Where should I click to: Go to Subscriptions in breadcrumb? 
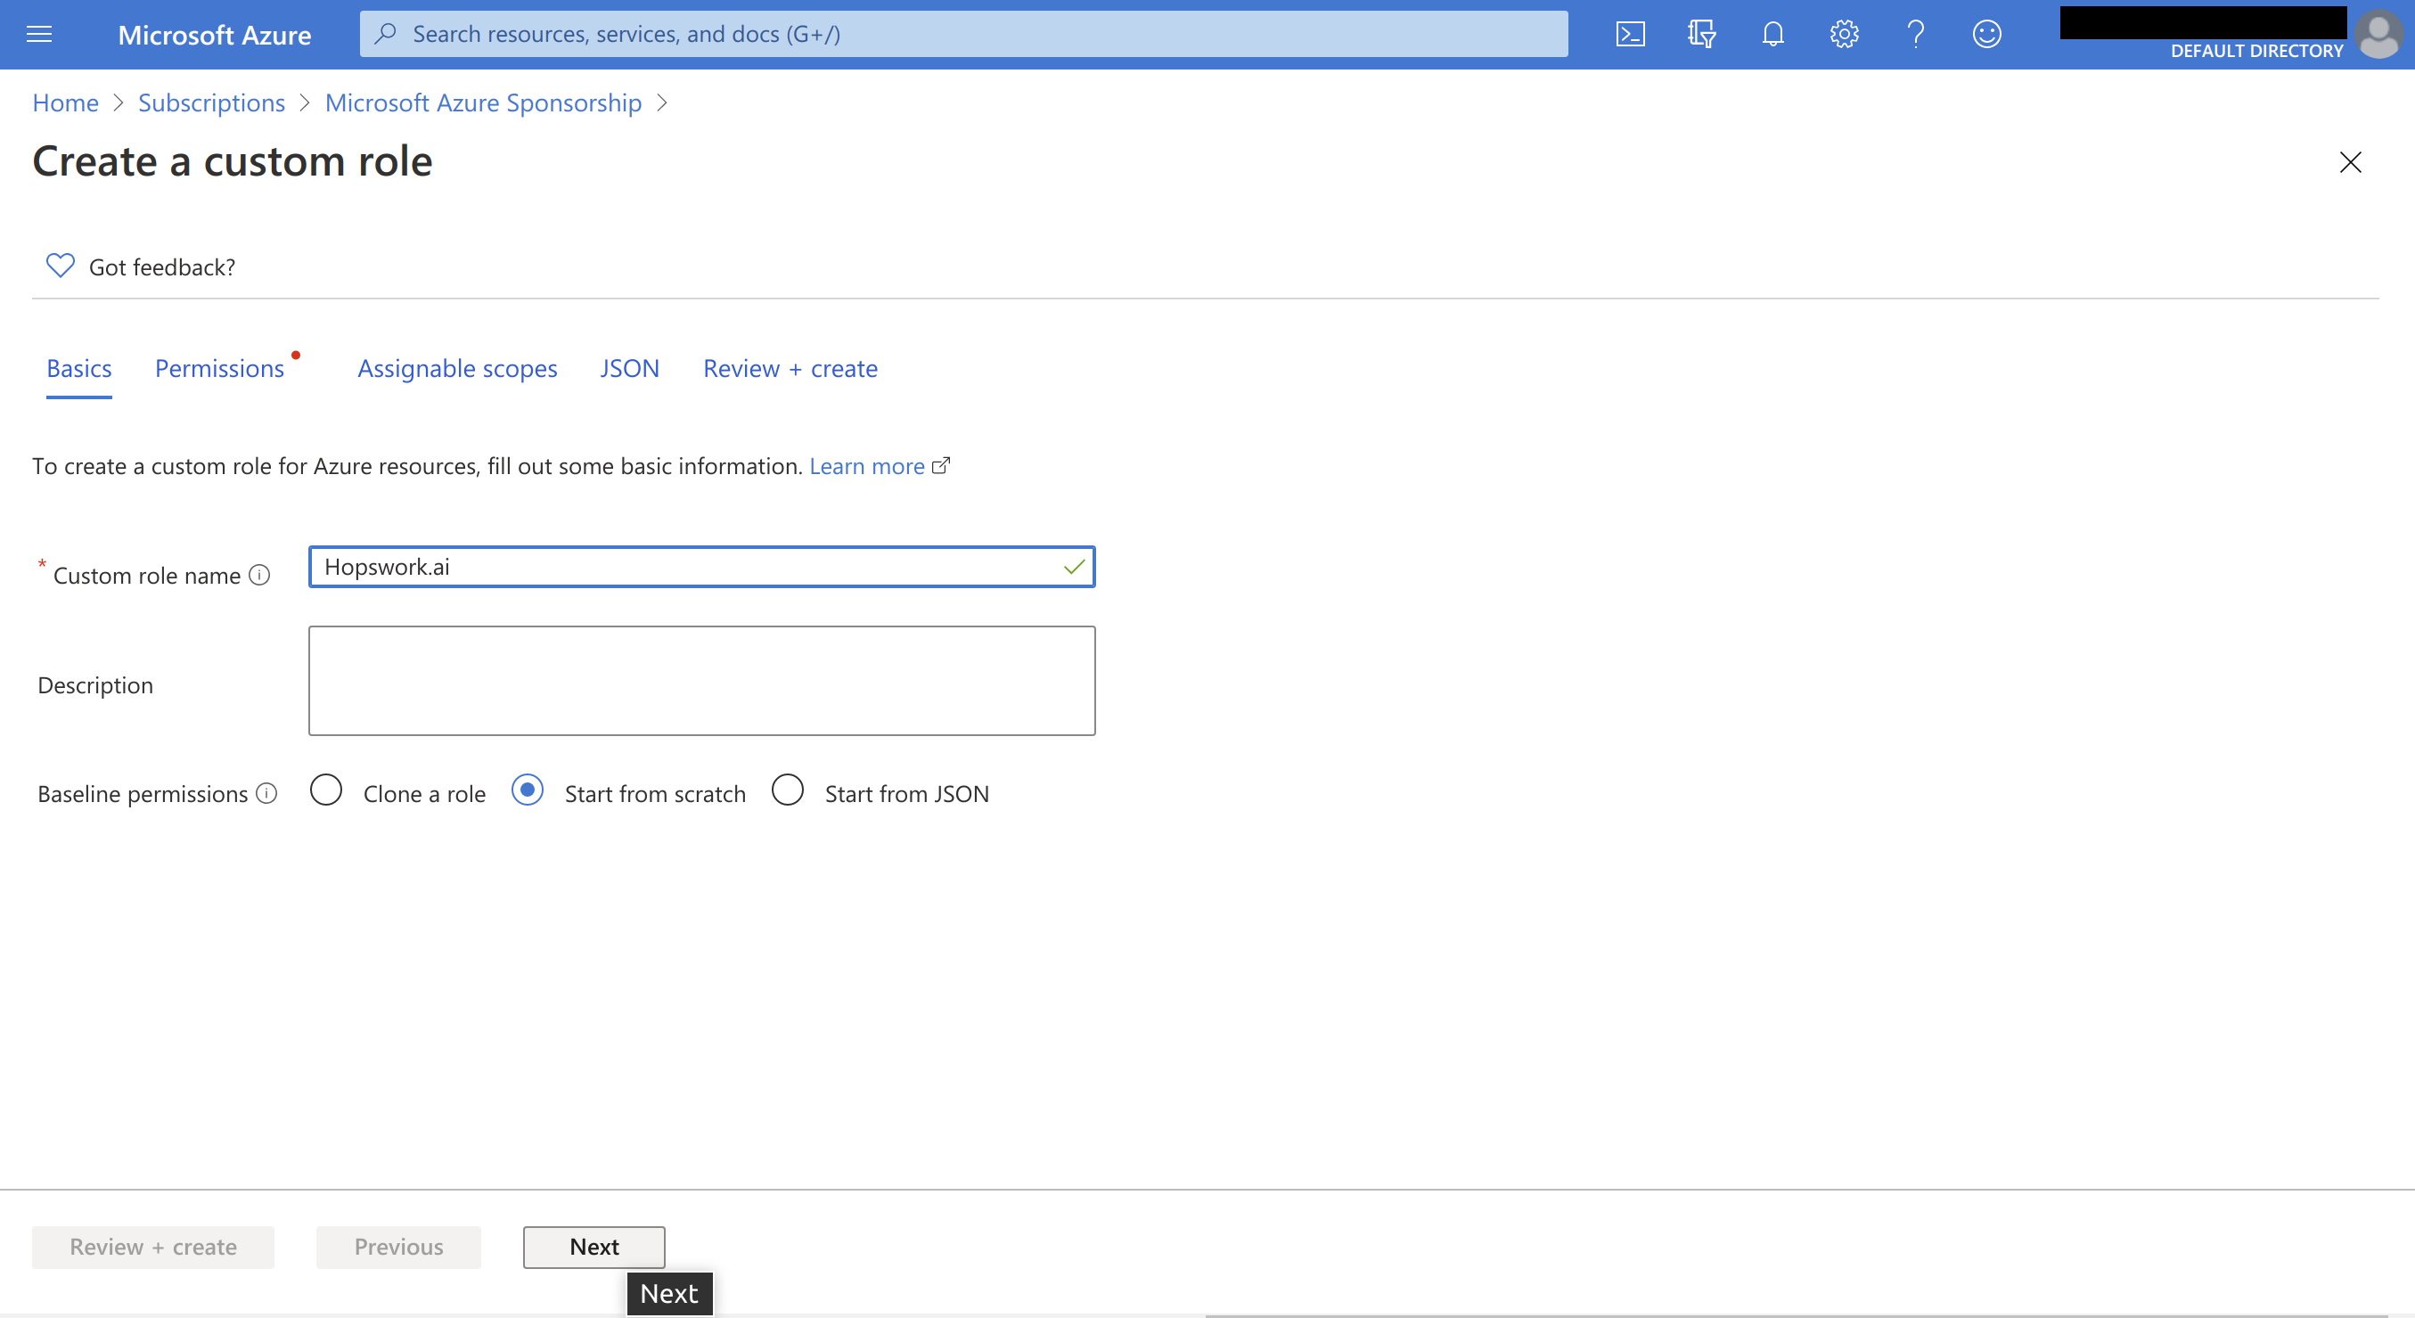click(x=211, y=102)
